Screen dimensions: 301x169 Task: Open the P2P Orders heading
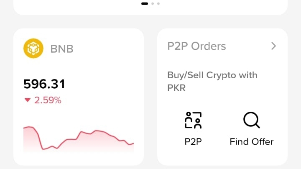[196, 46]
